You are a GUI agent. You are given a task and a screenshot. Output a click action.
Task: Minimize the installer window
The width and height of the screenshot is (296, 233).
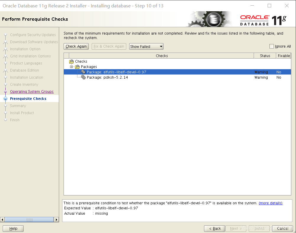click(x=252, y=6)
